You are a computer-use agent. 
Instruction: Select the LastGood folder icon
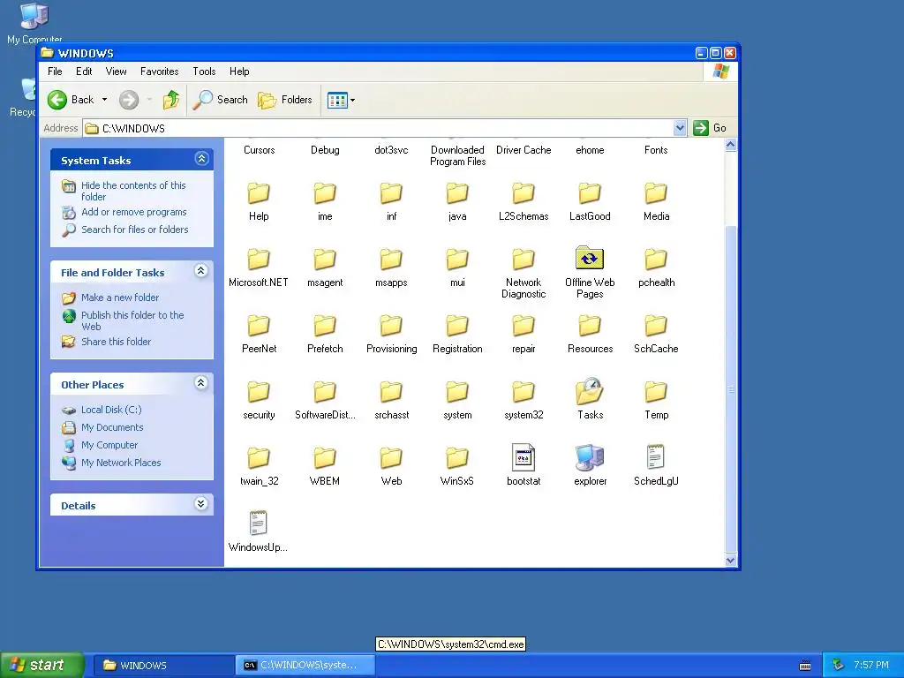click(x=590, y=193)
